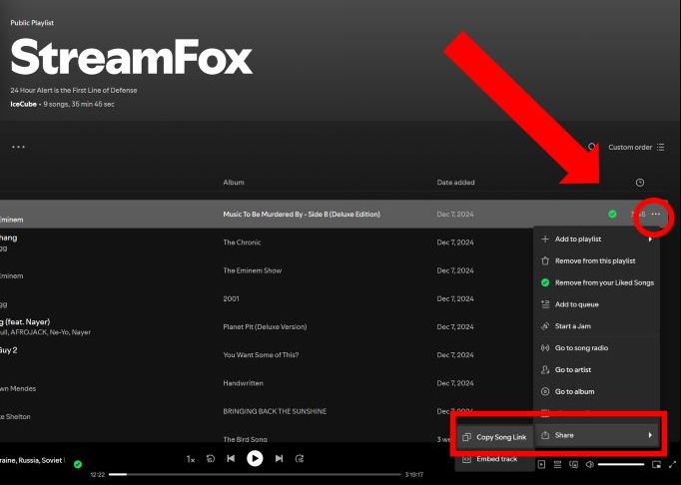The image size is (681, 485).
Task: Click the playlist description '24 Hour Alert is the First Line of Defense'
Action: coord(74,90)
